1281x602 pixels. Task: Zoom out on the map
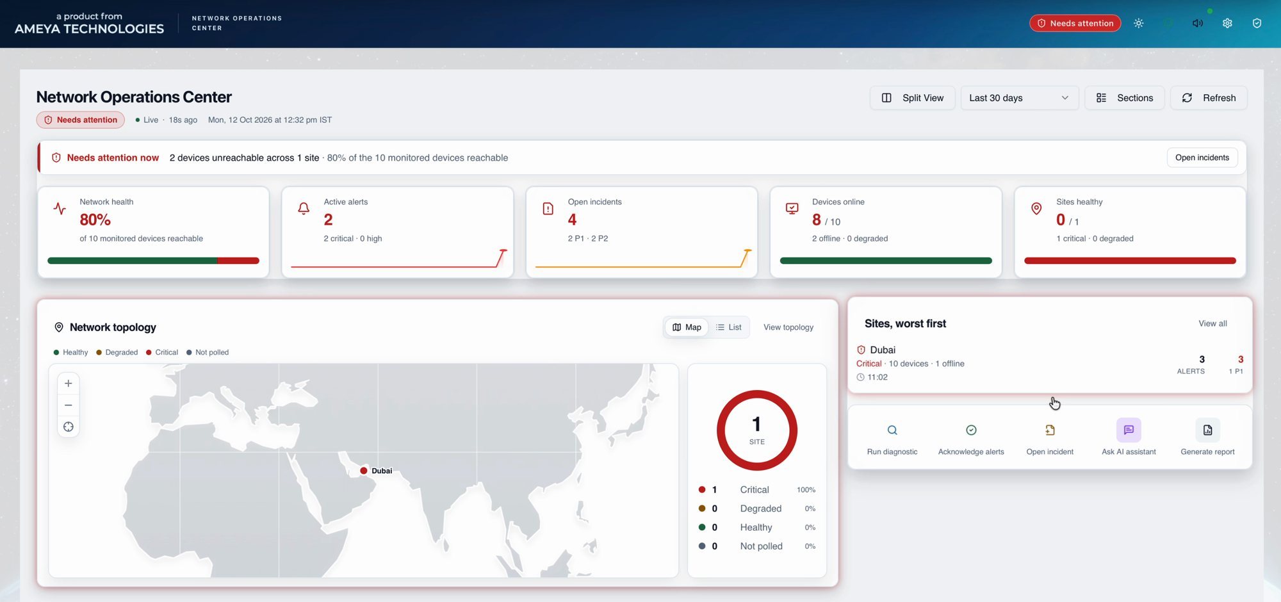pos(69,405)
